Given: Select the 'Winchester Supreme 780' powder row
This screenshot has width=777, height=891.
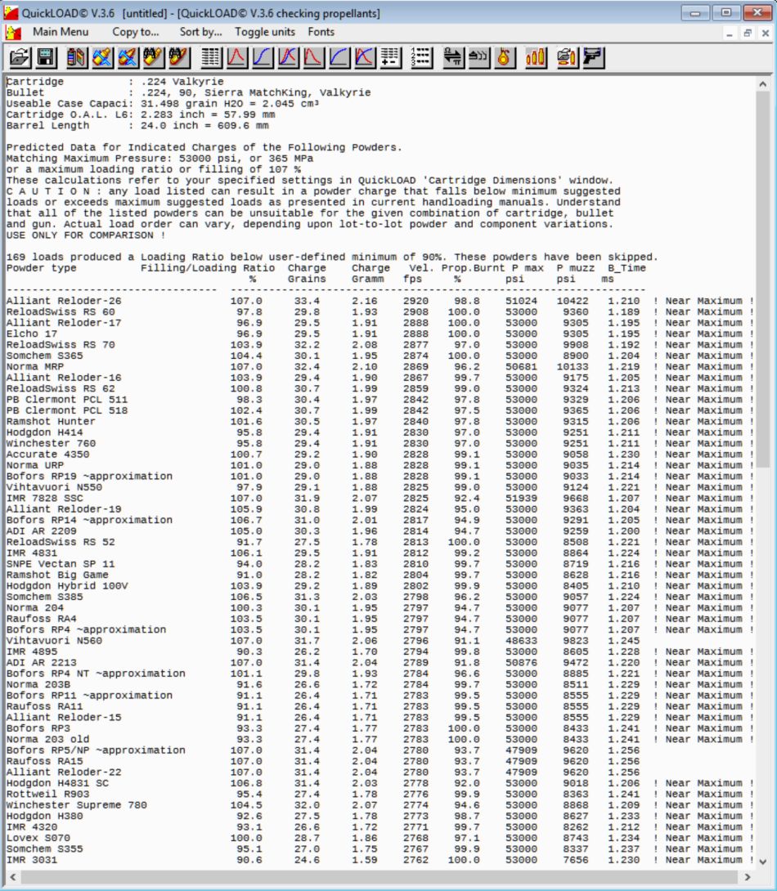Looking at the screenshot, I should click(380, 805).
